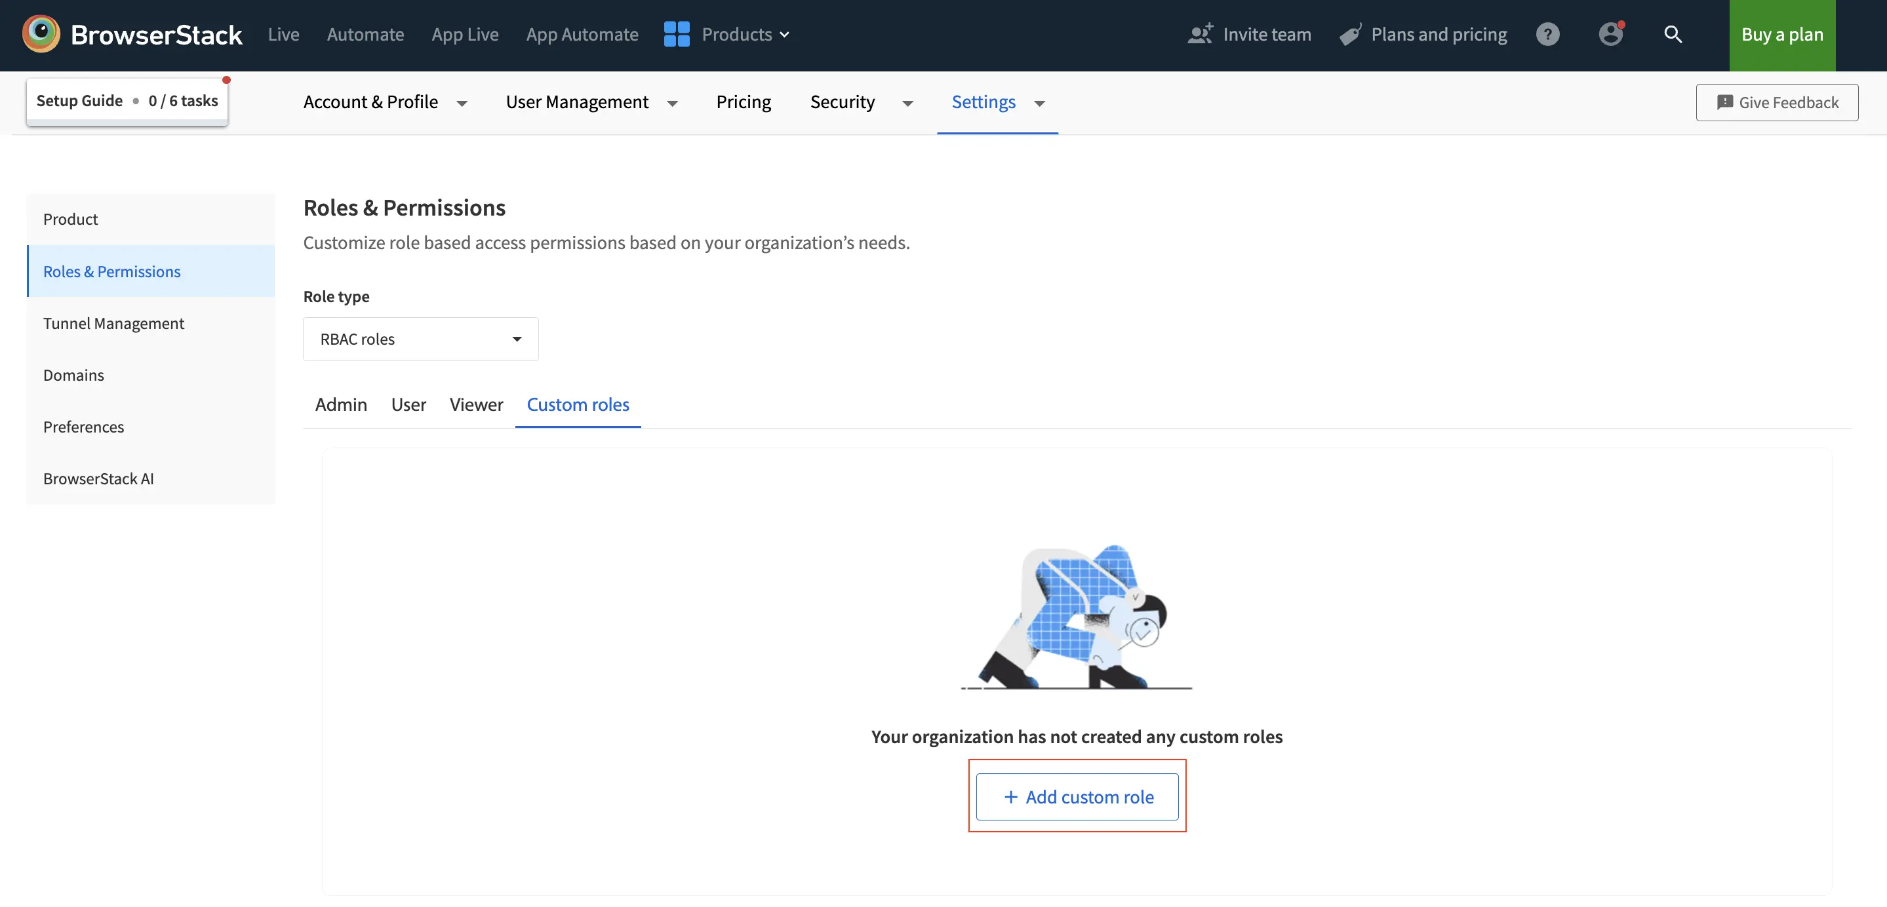
Task: Open the RBAC roles dropdown
Action: (420, 338)
